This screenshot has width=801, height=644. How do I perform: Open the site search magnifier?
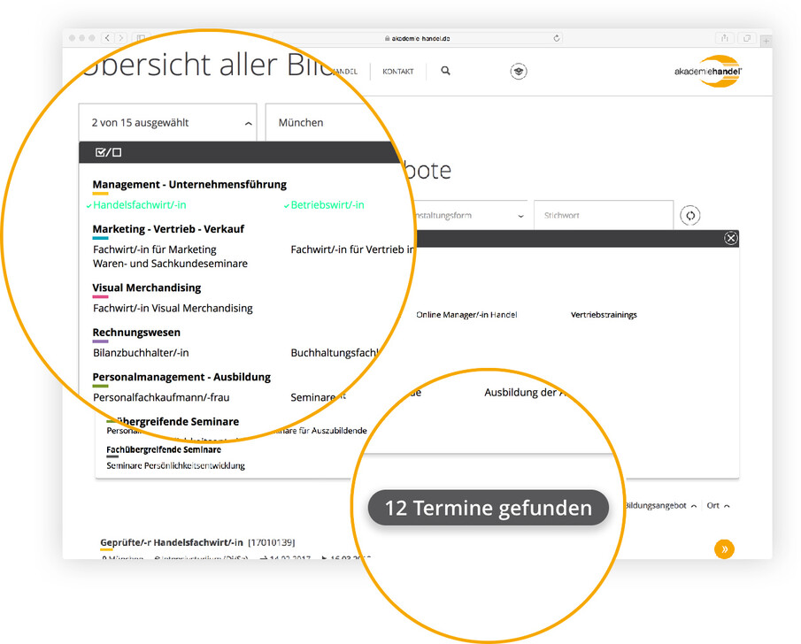[x=445, y=71]
